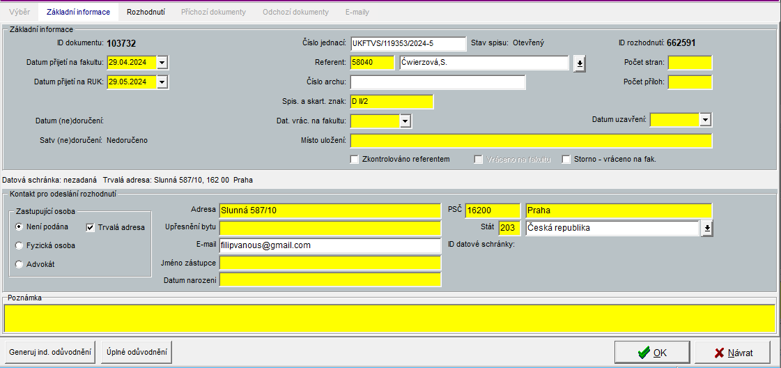Select the Fyzická osoba radio option
Image resolution: width=781 pixels, height=368 pixels.
(x=20, y=245)
